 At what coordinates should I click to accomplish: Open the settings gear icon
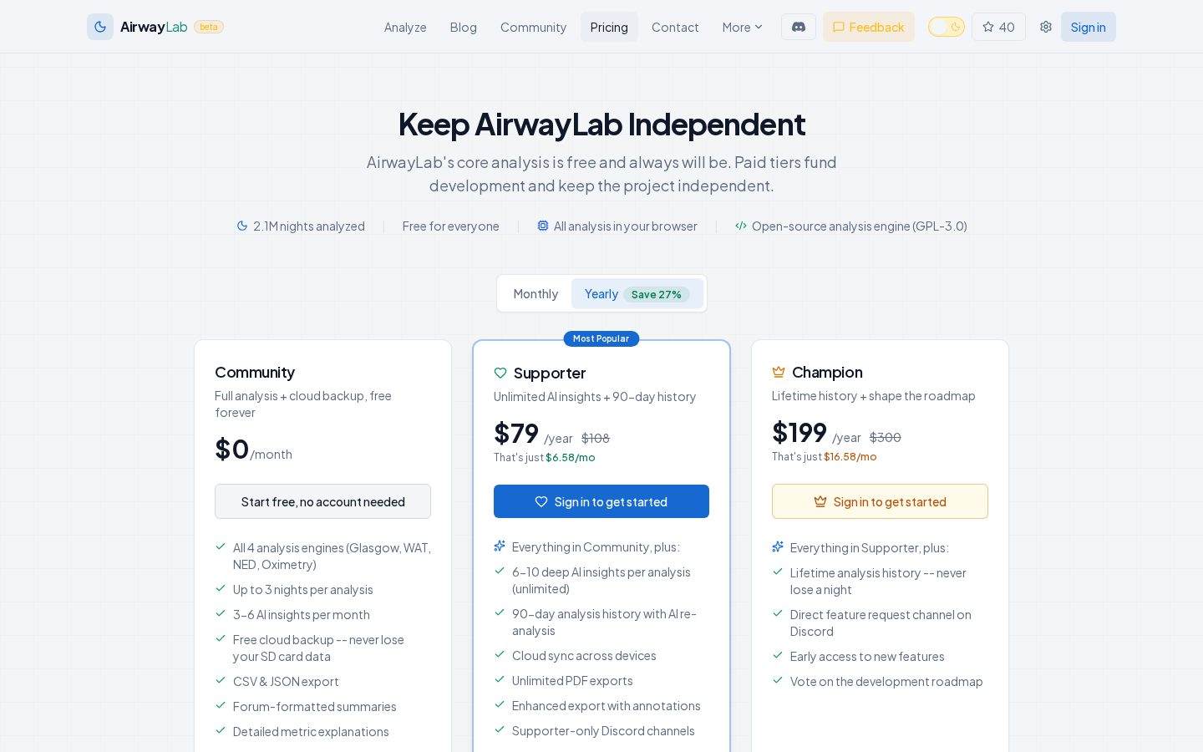1046,27
